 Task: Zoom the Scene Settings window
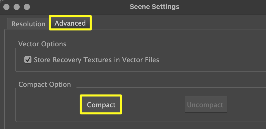tap(27, 7)
